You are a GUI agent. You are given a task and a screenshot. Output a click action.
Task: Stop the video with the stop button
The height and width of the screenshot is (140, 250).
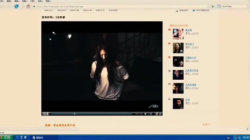[48, 114]
